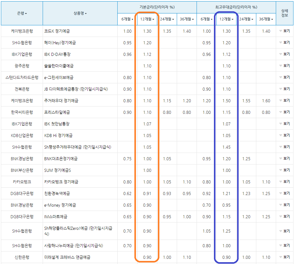Open 보기 details for IBK D-DAY통장

285,54
